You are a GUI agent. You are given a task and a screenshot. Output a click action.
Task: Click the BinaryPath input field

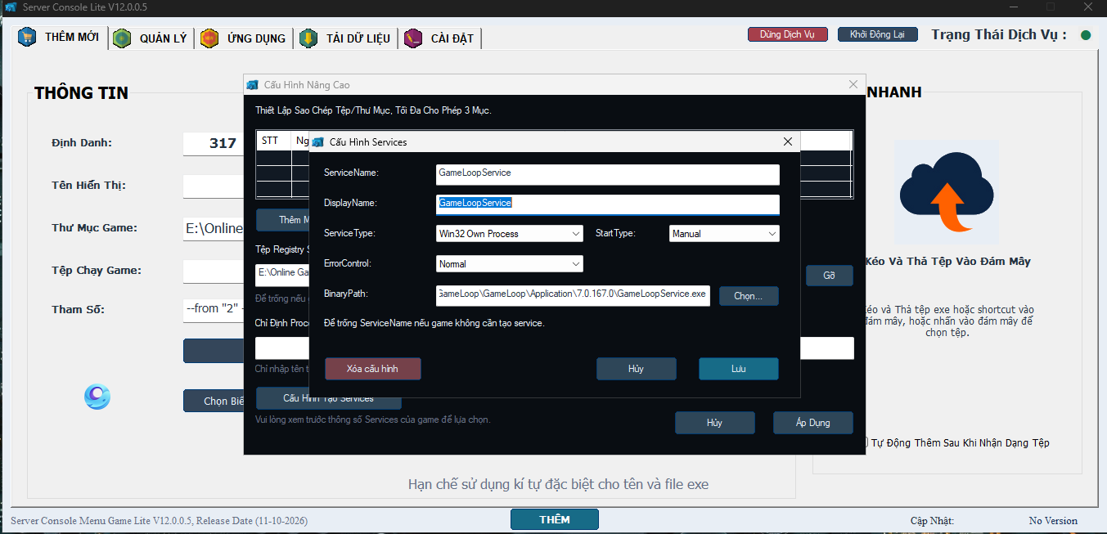pos(573,294)
